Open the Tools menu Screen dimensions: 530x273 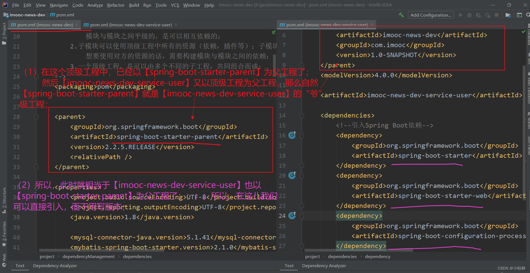tap(161, 5)
